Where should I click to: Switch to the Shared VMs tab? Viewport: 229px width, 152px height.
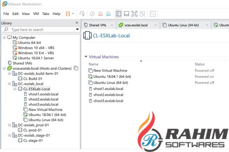coord(98,25)
